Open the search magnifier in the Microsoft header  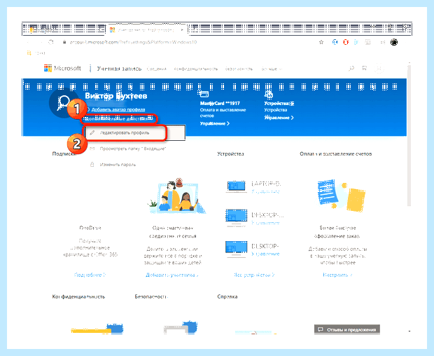pyautogui.click(x=351, y=68)
